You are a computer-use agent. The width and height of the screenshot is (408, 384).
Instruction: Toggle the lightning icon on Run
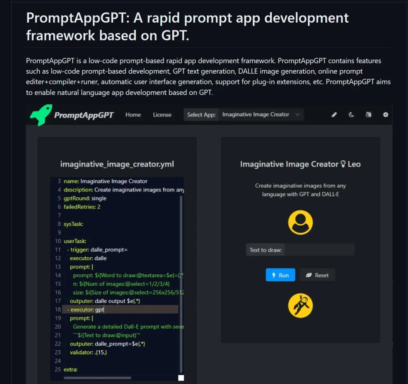[x=274, y=275]
